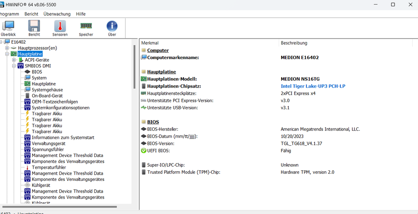Open the Hilfe menu
418x214 pixels.
pos(81,14)
